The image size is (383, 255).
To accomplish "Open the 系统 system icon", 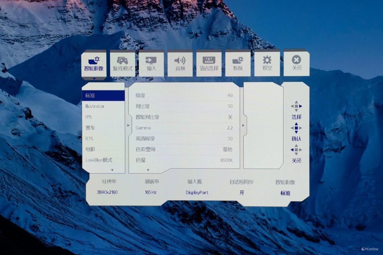I will 238,60.
